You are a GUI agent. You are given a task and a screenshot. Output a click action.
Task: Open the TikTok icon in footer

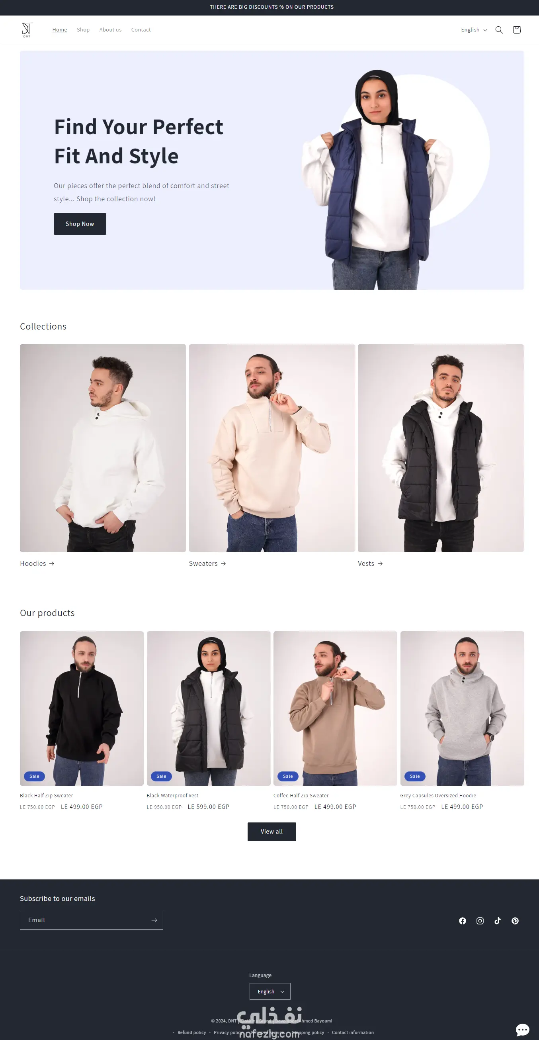(x=498, y=920)
